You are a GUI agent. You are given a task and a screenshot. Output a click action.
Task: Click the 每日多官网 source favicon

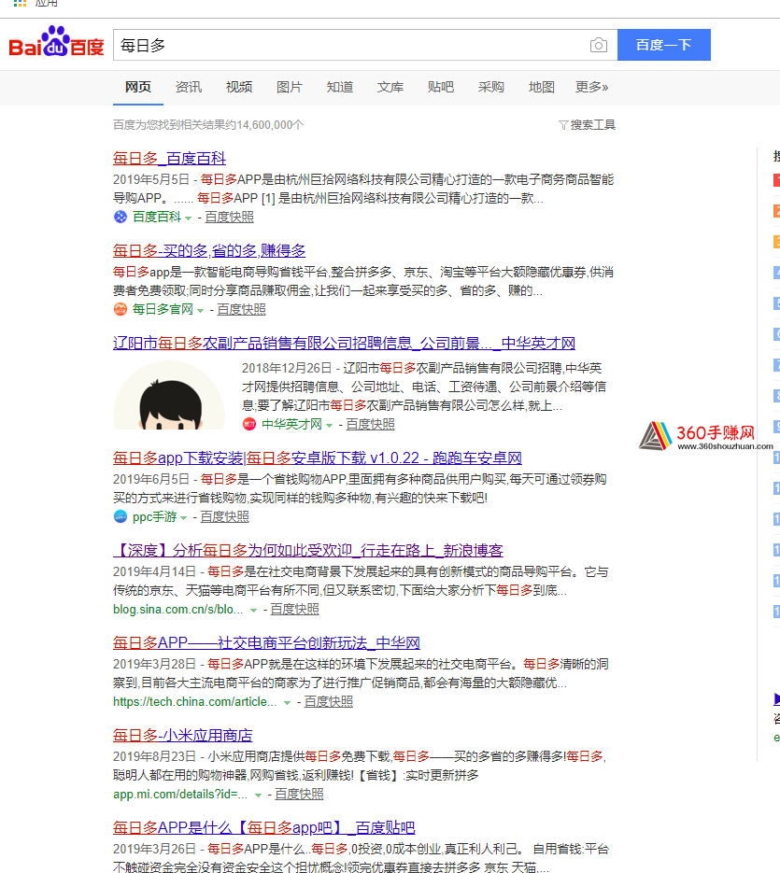pos(121,309)
